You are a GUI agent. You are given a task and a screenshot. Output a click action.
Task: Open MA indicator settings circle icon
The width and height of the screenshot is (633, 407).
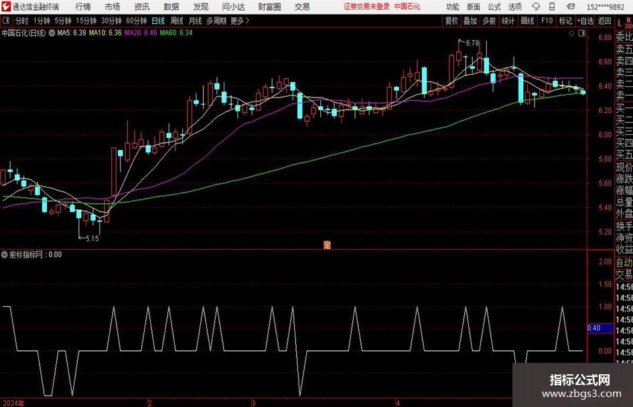(52, 33)
